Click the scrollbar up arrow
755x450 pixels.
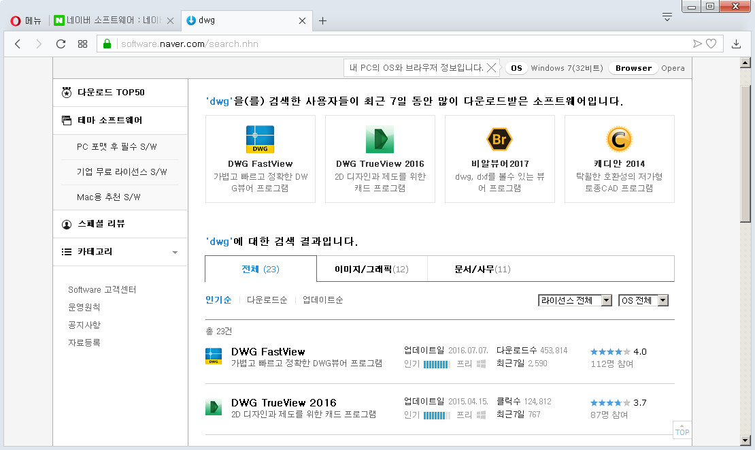tap(745, 63)
